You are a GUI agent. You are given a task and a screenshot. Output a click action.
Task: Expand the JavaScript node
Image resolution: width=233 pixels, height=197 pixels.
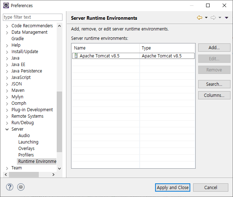coord(7,78)
